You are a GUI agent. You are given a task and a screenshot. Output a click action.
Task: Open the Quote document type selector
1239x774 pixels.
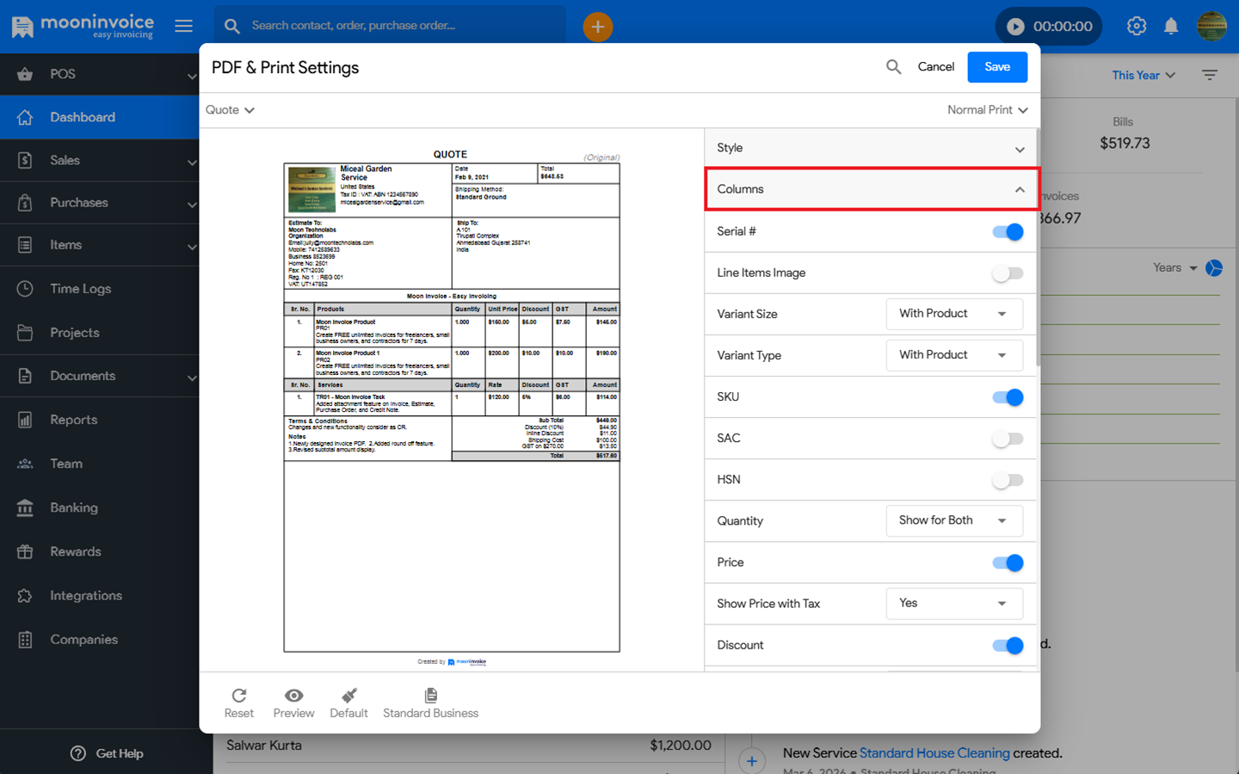[230, 110]
